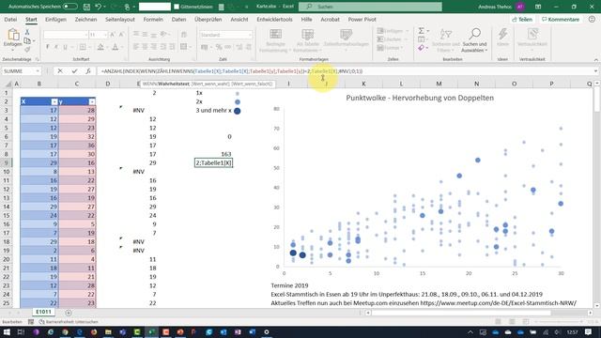Image resolution: width=601 pixels, height=338 pixels.
Task: Open the filter dropdown on column X header
Action: pyautogui.click(x=54, y=101)
